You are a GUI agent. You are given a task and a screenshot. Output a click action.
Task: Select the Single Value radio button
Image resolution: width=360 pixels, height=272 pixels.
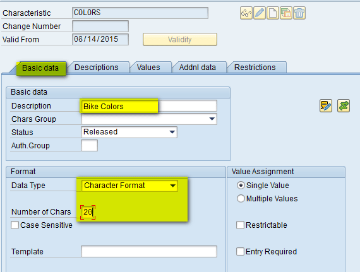pyautogui.click(x=241, y=186)
